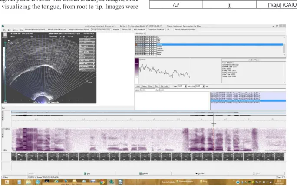
Task: Open the Record EPG tab
Action: 126,30
